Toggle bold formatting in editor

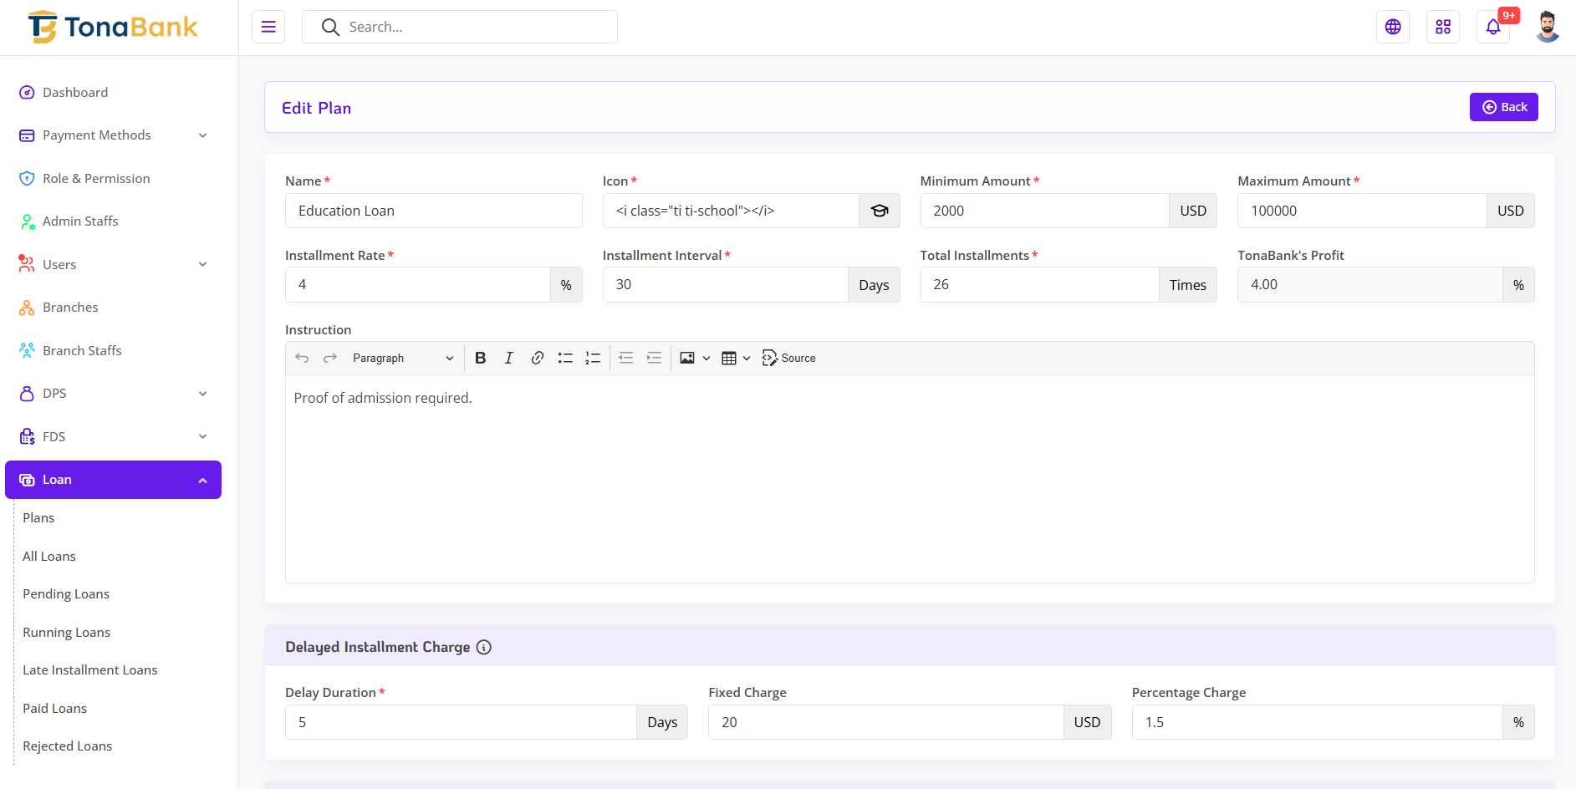481,358
